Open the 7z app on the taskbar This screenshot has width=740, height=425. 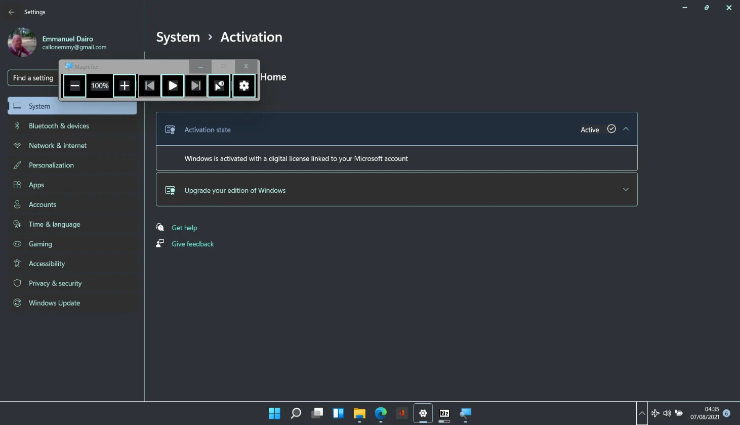tap(444, 413)
